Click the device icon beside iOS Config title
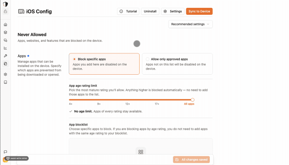 tap(21, 11)
